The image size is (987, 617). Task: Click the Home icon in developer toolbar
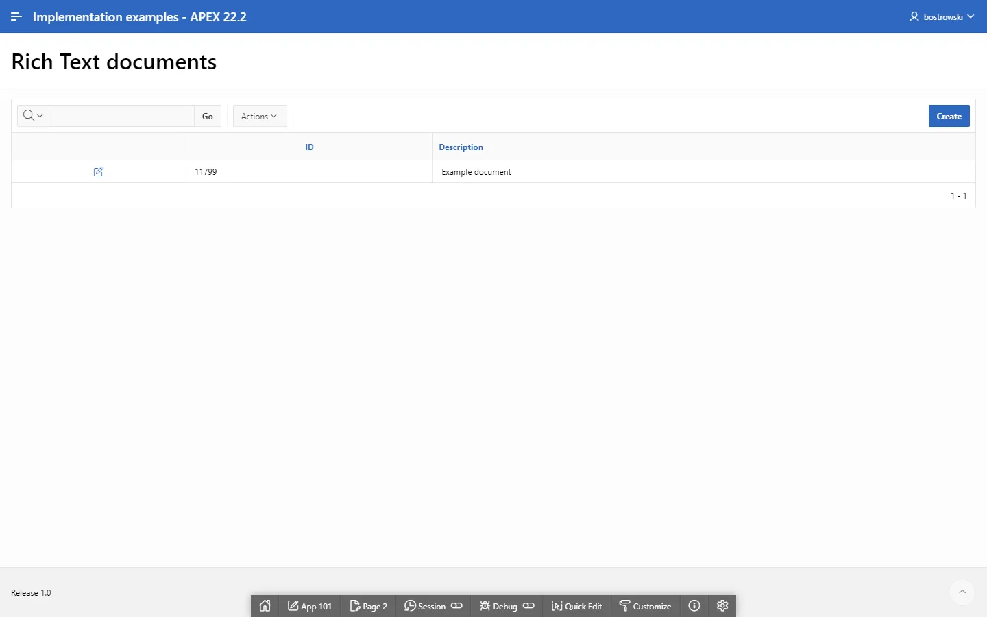click(x=265, y=606)
